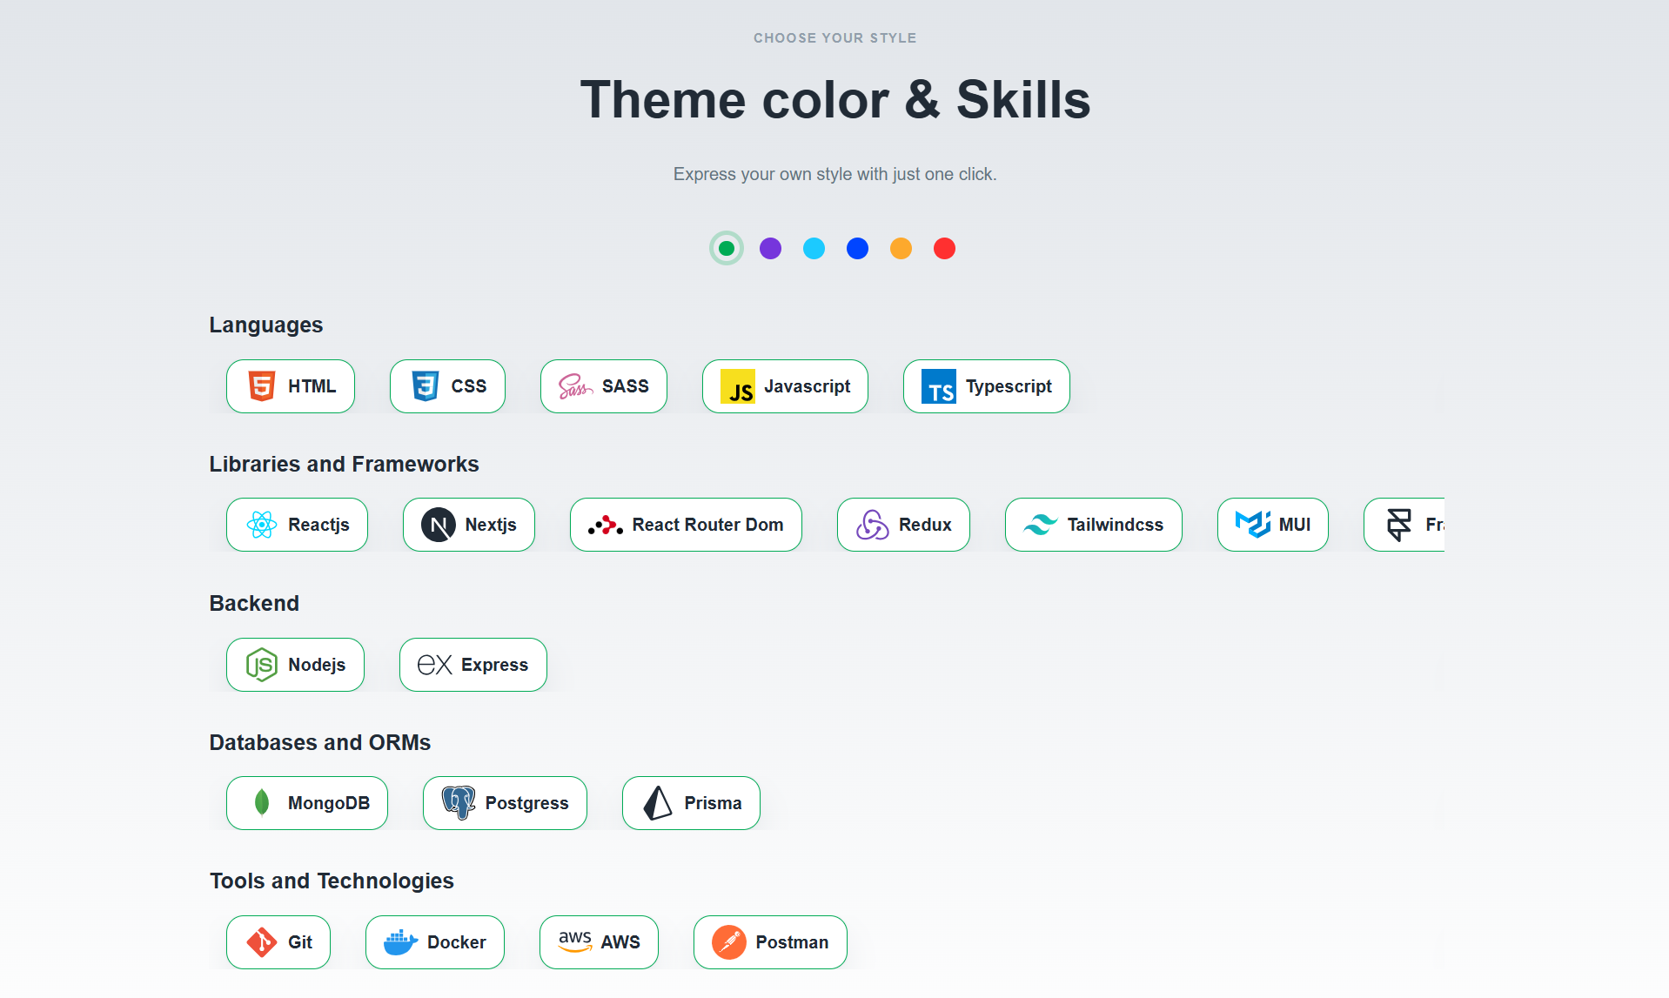Click the CSS3 shield icon
This screenshot has width=1669, height=998.
click(x=425, y=385)
